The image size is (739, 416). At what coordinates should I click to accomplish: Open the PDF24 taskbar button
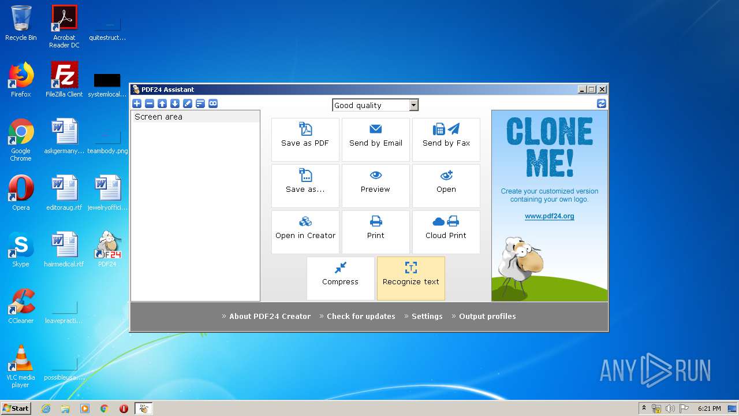pyautogui.click(x=143, y=408)
